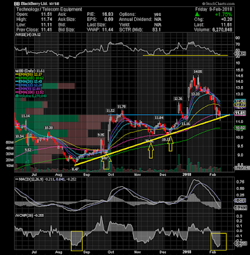Click the 0.0 level on CMF axis
The image size is (250, 255).
[239, 231]
